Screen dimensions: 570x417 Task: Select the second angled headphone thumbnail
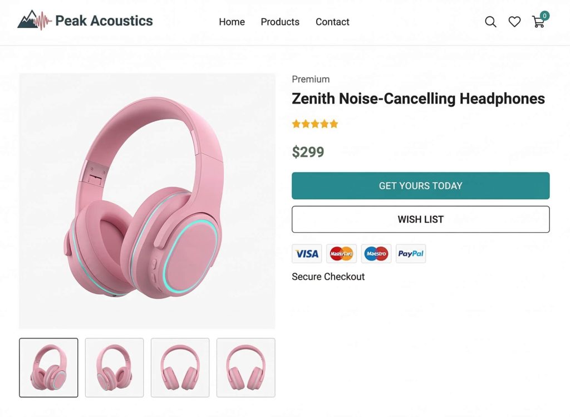(114, 368)
